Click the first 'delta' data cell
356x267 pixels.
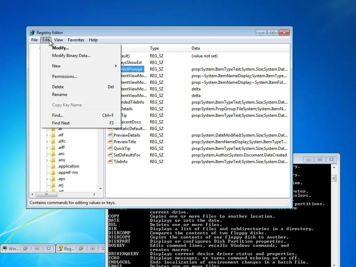196,89
